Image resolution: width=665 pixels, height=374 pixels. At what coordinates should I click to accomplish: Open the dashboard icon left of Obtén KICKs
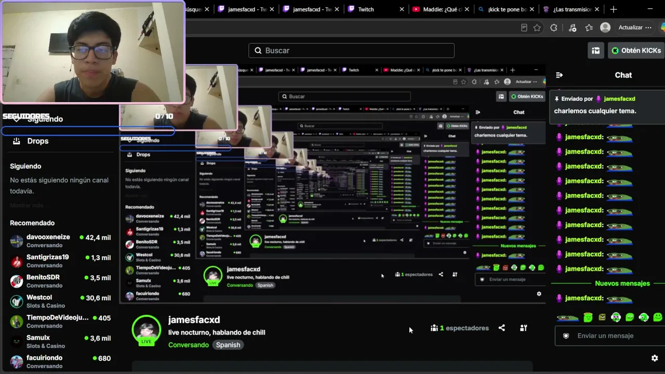coord(595,50)
